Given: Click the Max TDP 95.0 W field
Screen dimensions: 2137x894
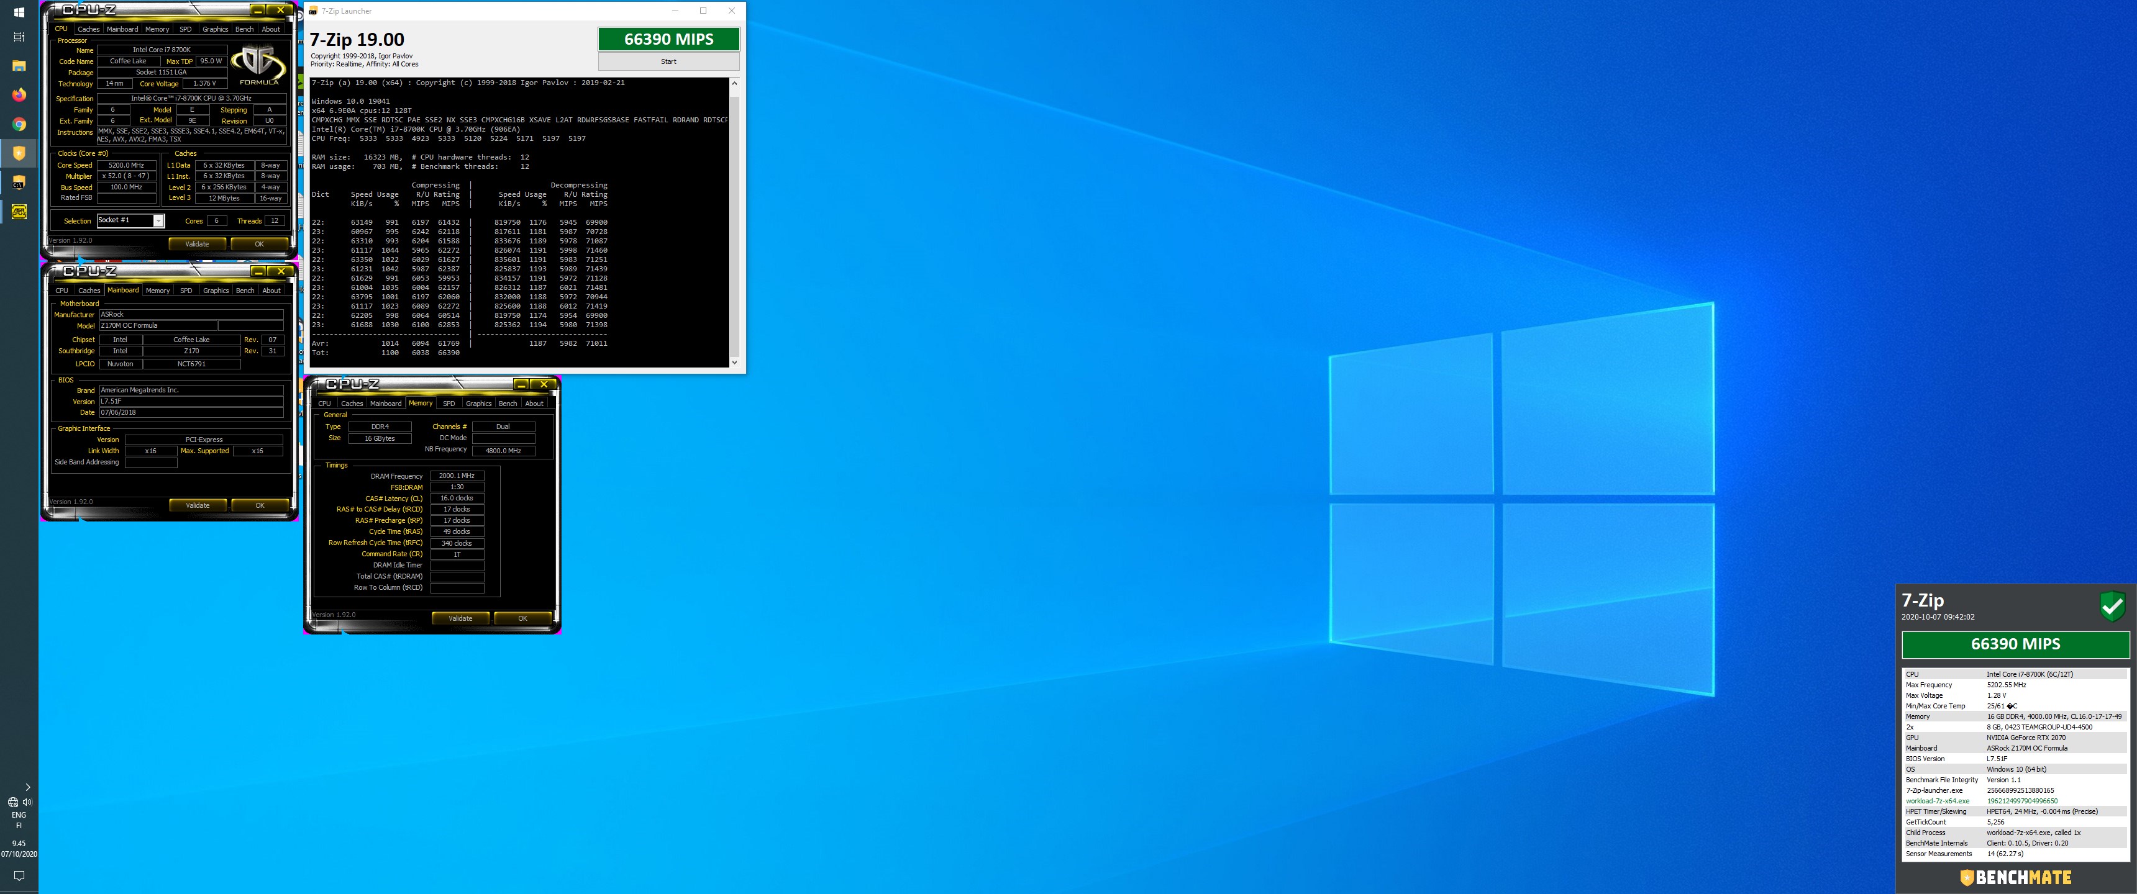Looking at the screenshot, I should 211,61.
